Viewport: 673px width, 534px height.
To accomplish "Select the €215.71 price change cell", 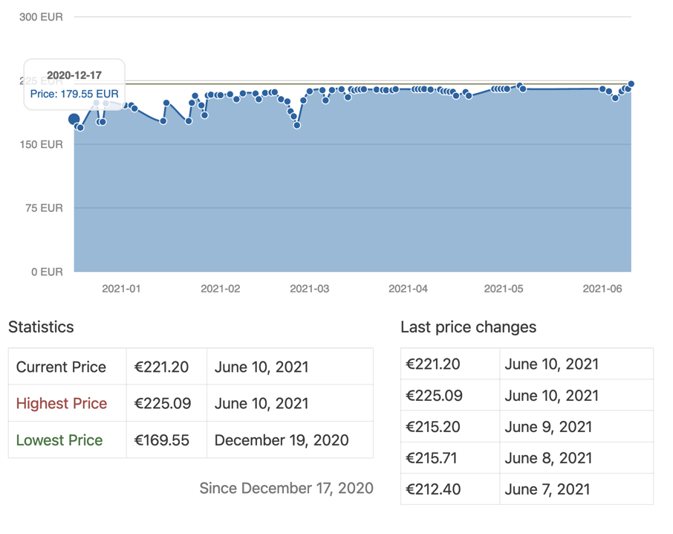I will click(x=450, y=458).
